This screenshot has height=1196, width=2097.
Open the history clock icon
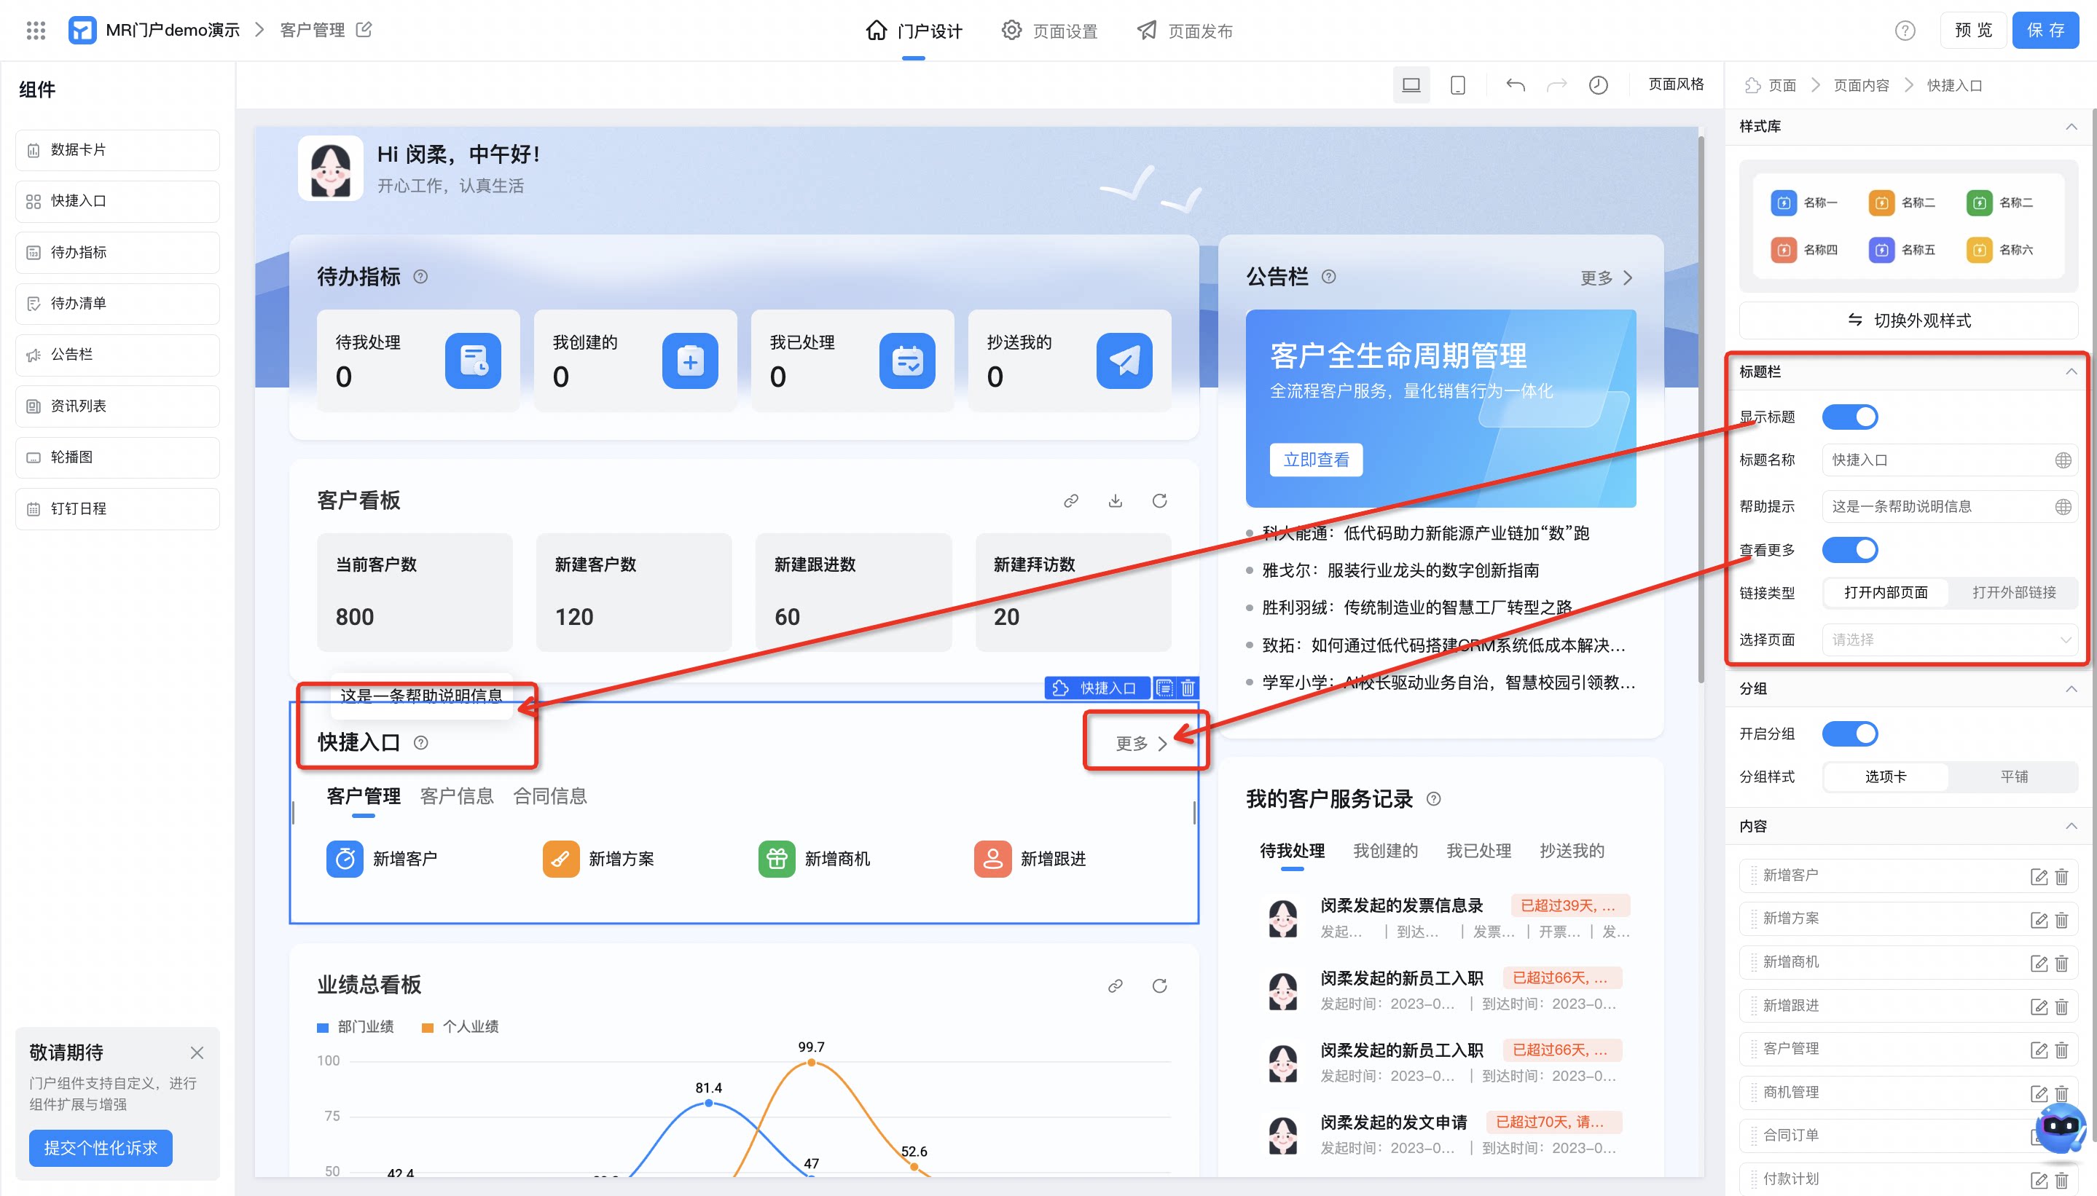tap(1598, 85)
